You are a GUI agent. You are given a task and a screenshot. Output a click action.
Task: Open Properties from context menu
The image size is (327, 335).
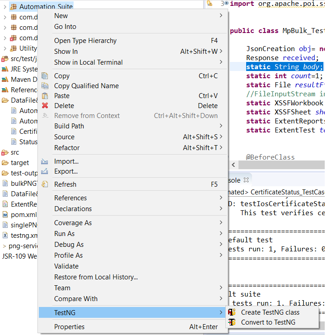pyautogui.click(x=133, y=327)
